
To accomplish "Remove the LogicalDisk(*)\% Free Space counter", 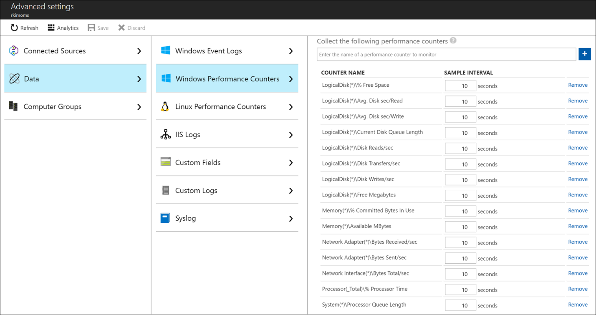I will [577, 85].
